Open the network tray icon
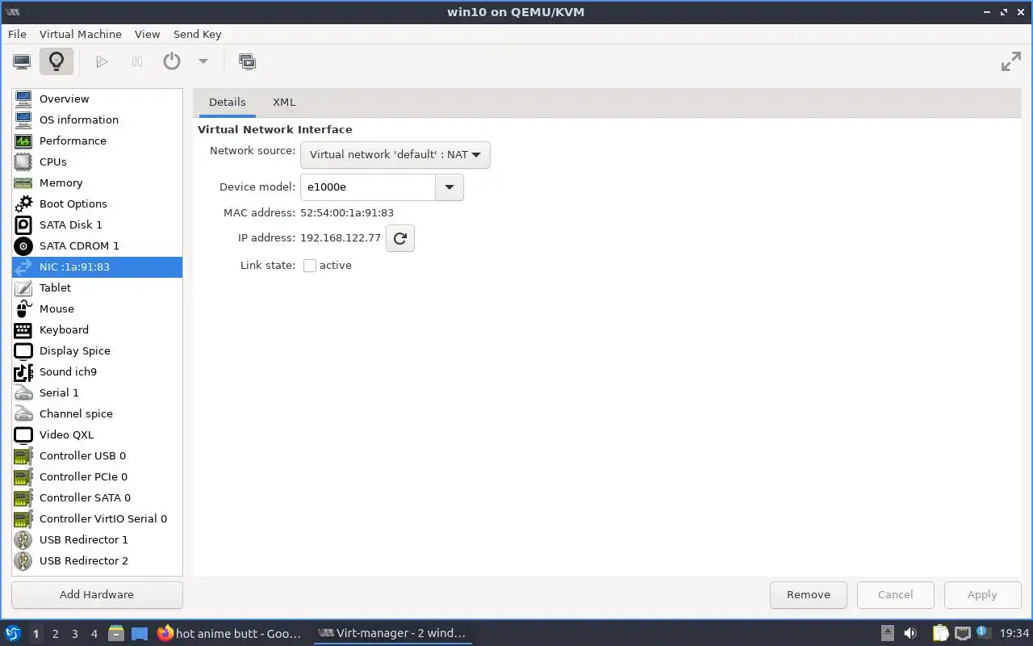 [963, 634]
